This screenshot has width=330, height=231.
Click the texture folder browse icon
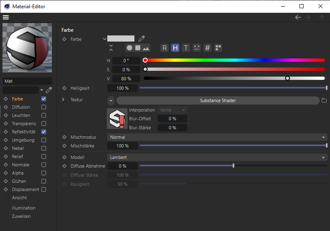(324, 100)
